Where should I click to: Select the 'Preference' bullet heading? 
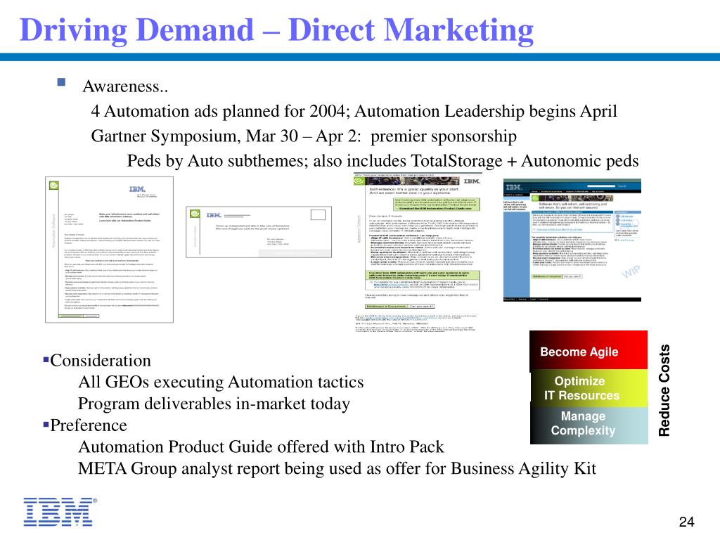coord(89,425)
